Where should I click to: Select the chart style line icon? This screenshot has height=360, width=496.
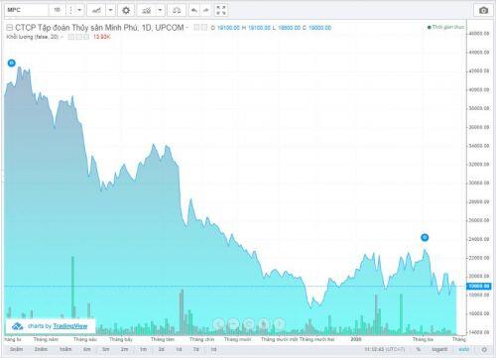coord(96,10)
